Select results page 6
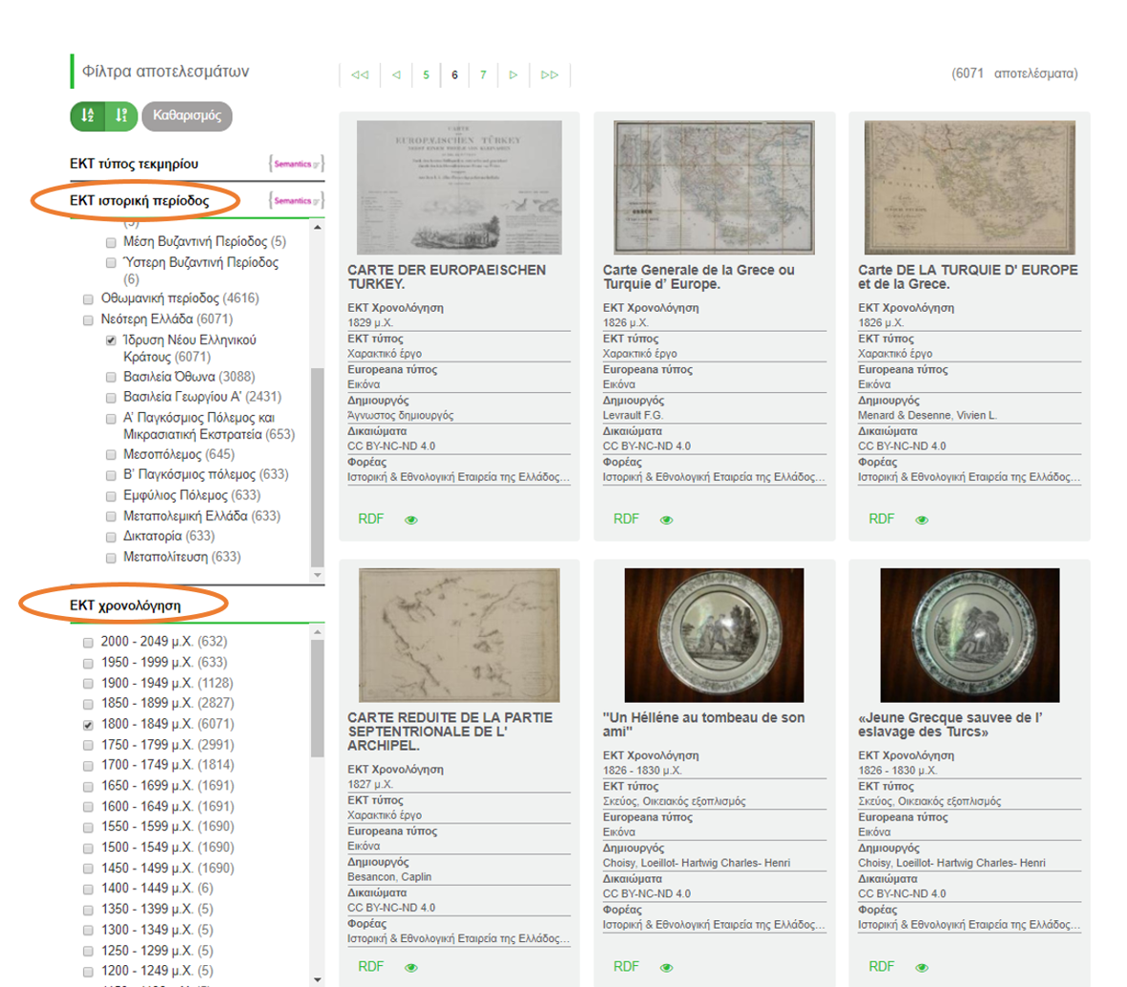1127x987 pixels. (454, 74)
